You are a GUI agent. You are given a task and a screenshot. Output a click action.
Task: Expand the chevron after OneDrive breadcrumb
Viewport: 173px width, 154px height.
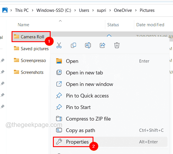(x=136, y=10)
